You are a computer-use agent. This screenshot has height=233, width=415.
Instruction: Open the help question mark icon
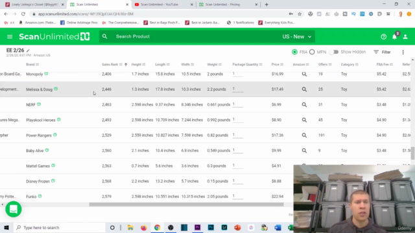tap(383, 37)
